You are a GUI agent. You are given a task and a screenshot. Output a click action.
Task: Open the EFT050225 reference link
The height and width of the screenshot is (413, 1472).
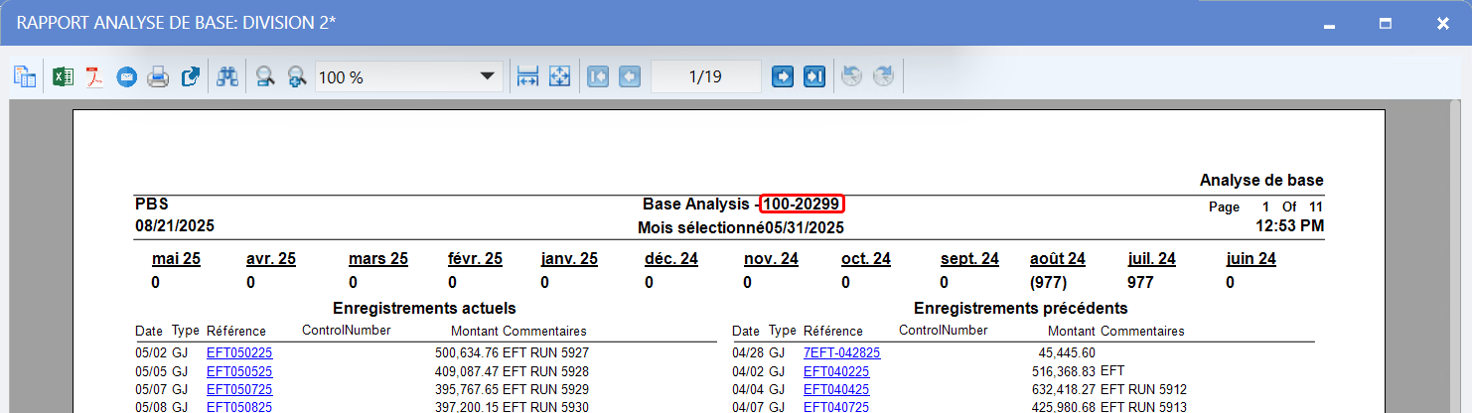239,352
